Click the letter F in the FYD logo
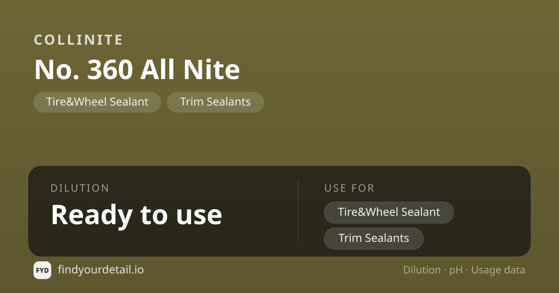The width and height of the screenshot is (559, 293). coord(38,270)
